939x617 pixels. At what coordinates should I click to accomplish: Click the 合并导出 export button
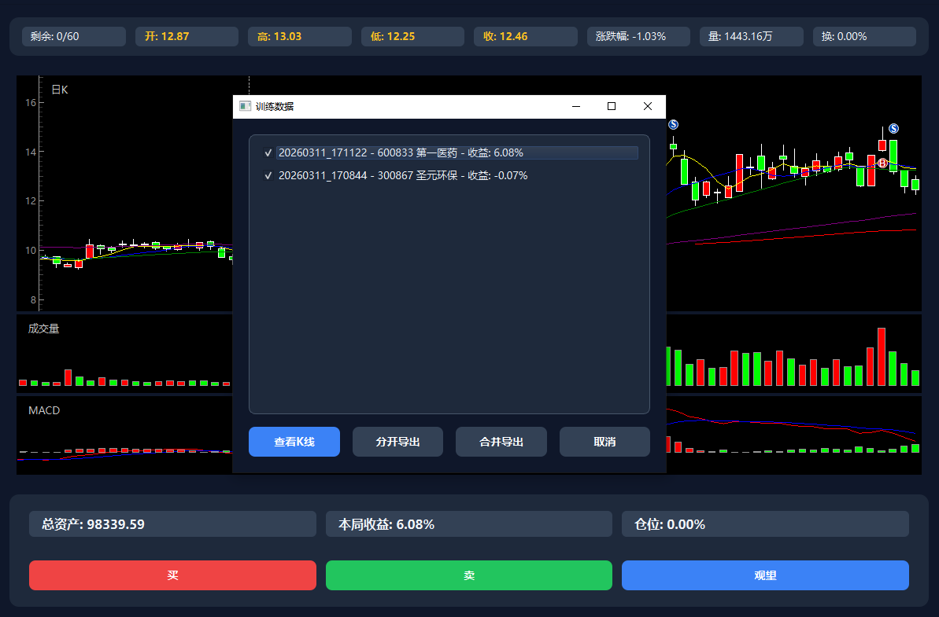501,442
